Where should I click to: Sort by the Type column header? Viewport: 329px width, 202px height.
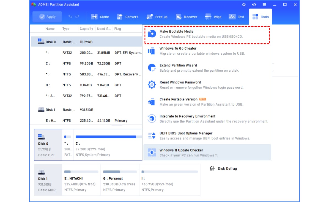click(x=66, y=29)
